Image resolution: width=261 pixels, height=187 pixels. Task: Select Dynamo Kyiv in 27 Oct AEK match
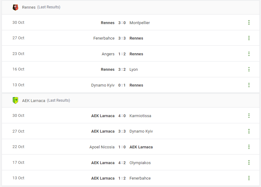pos(141,131)
